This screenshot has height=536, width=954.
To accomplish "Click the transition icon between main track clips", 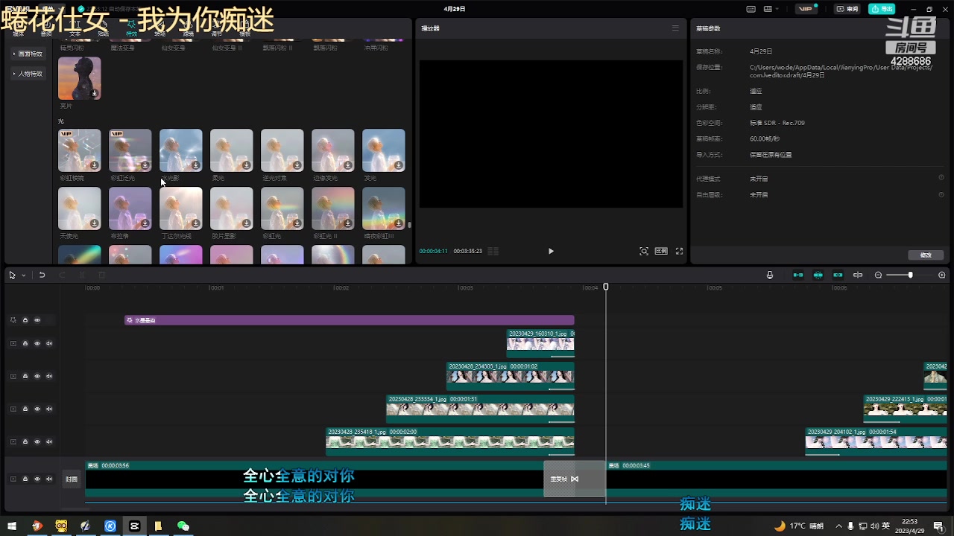I will (x=575, y=479).
